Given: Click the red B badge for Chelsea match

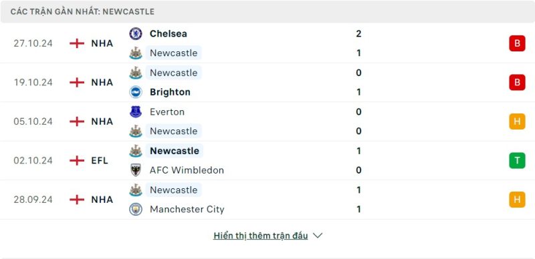Looking at the screenshot, I should click(517, 43).
